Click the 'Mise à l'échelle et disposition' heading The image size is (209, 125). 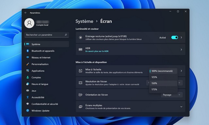pos(91,62)
